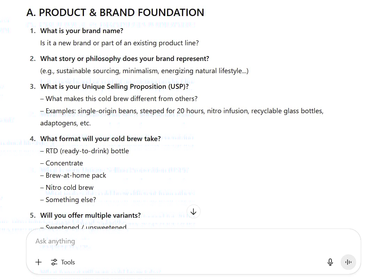
Task: Click 'Is it a new brand' sub-question text
Action: point(119,43)
